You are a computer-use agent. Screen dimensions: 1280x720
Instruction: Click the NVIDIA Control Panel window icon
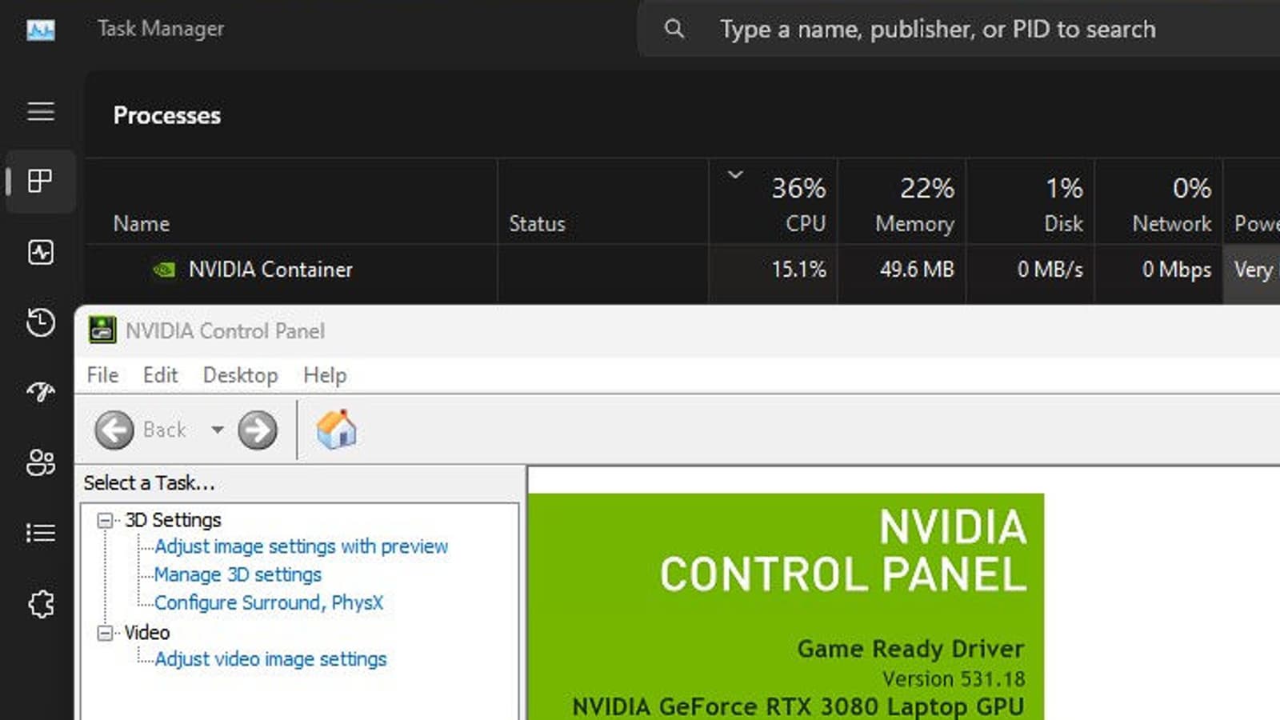tap(102, 330)
